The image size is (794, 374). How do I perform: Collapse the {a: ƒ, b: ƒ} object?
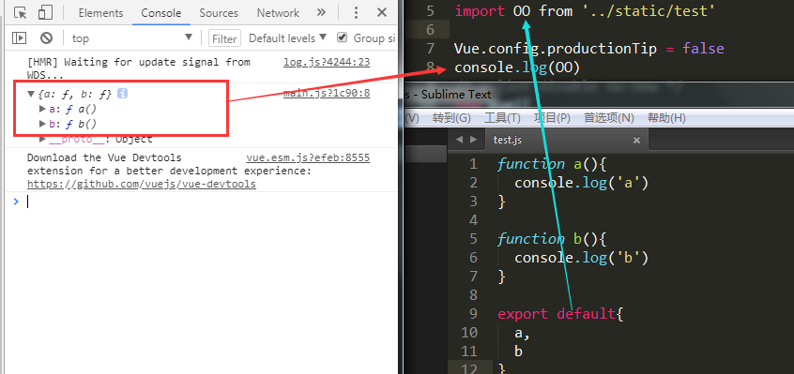click(31, 94)
